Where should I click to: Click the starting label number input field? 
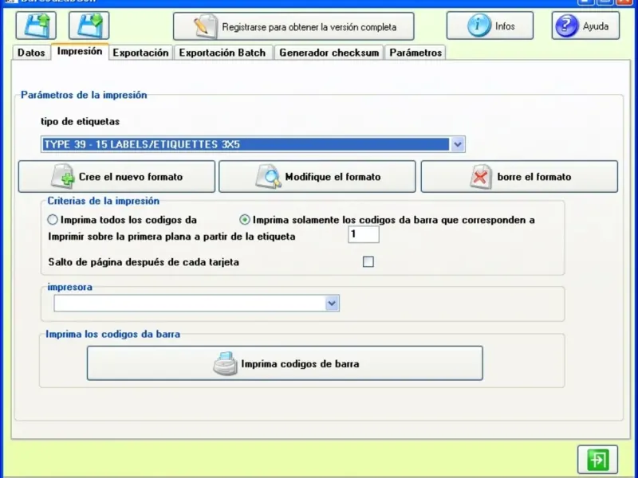(364, 234)
